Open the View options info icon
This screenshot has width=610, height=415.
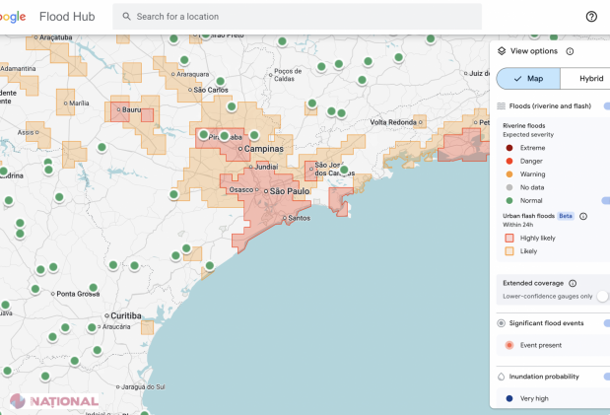[570, 51]
